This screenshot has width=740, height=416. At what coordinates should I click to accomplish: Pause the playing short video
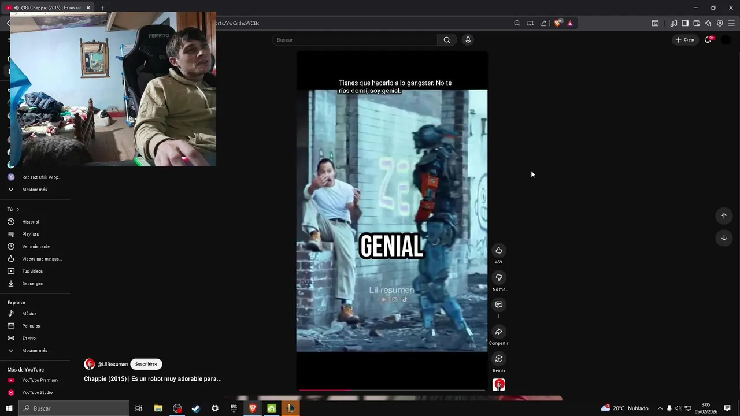coord(392,220)
